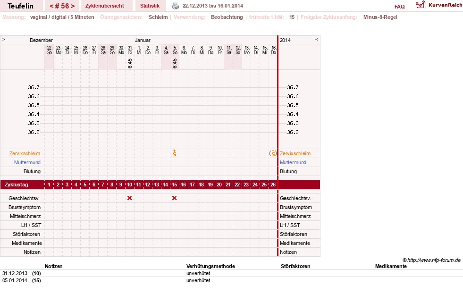
Task: Click the 6:45 time under 5. So
Action: pos(175,63)
